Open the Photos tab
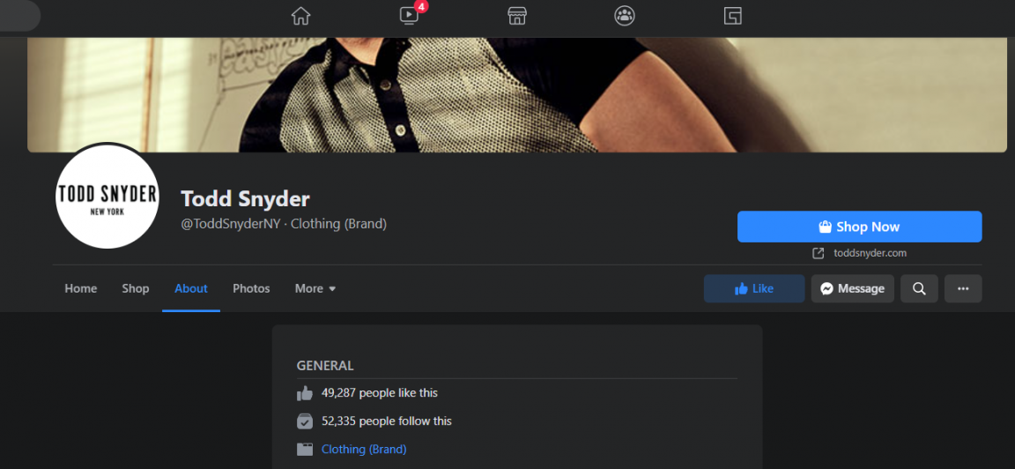Image resolution: width=1015 pixels, height=469 pixels. (251, 289)
